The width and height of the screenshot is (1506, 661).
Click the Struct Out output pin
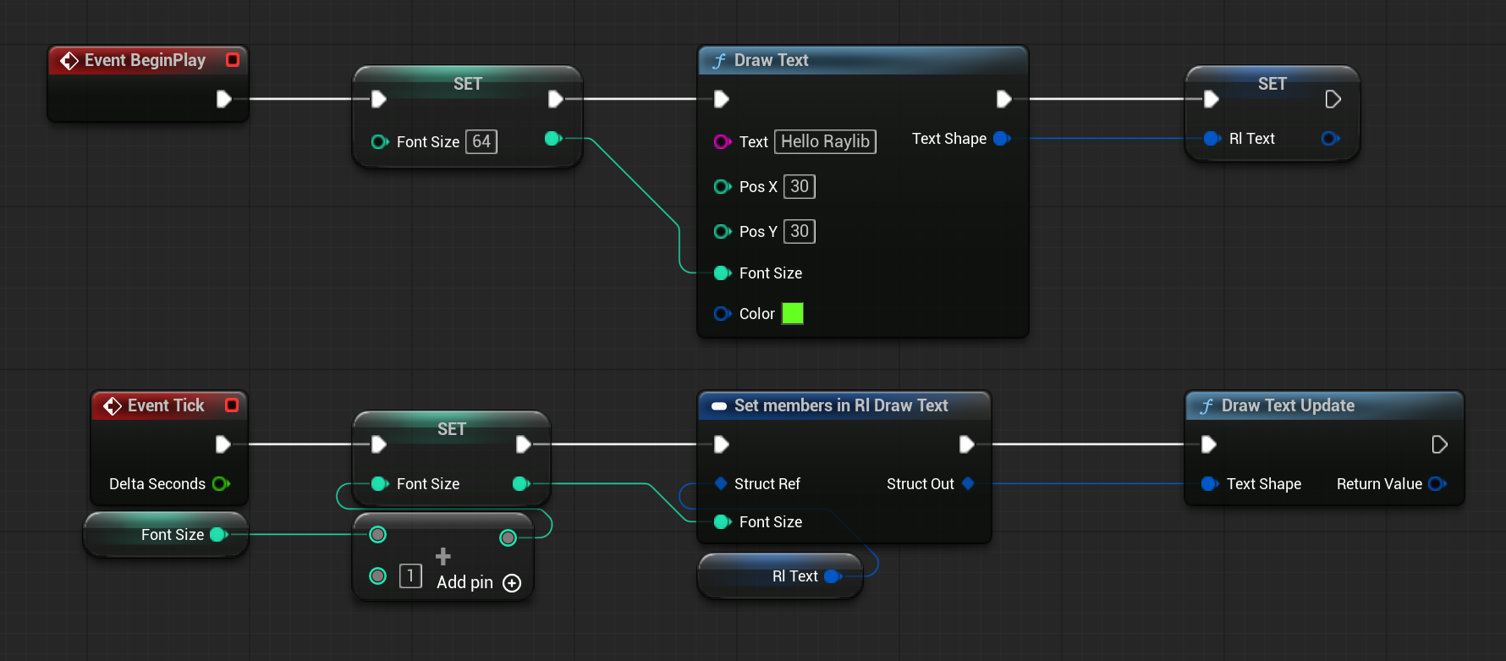click(968, 483)
